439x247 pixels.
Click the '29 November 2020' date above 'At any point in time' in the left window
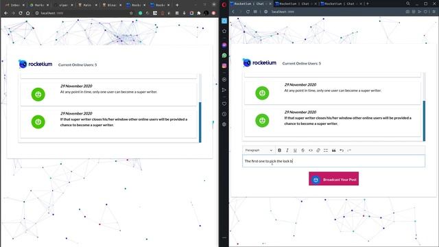pyautogui.click(x=76, y=86)
